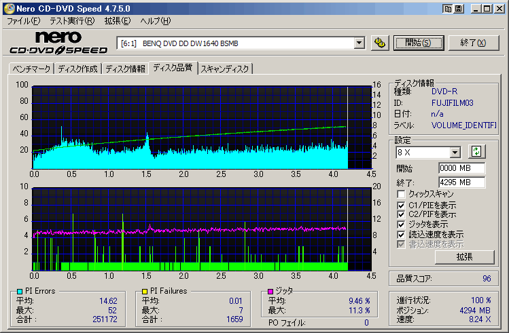Click the copy-to-clipboard icon in title bar

pyautogui.click(x=448, y=9)
